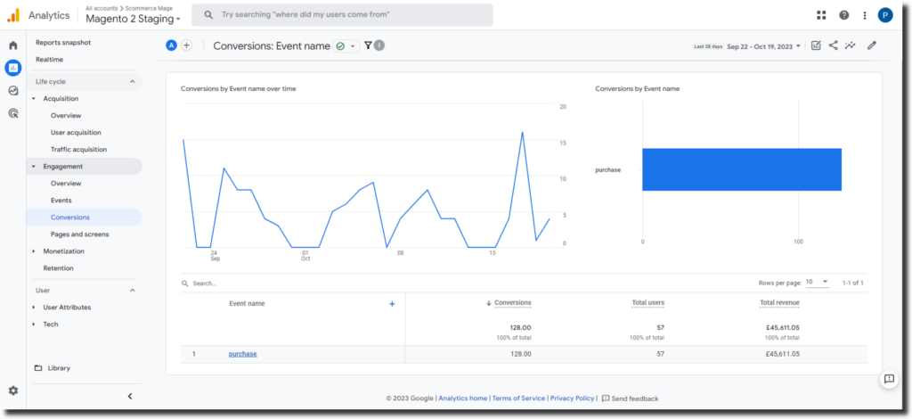The image size is (912, 419).
Task: Select the Events report in Engagement
Action: (x=61, y=201)
